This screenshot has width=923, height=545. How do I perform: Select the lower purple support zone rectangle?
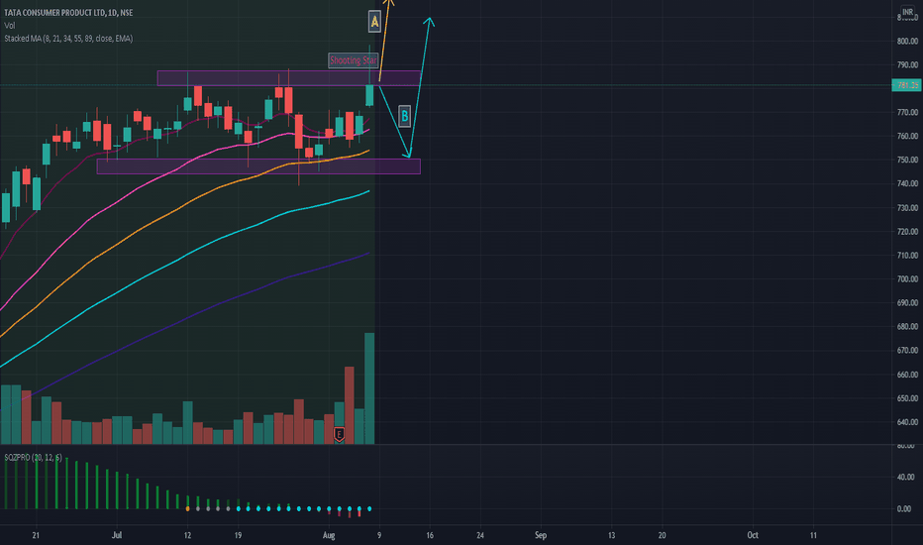[x=258, y=166]
